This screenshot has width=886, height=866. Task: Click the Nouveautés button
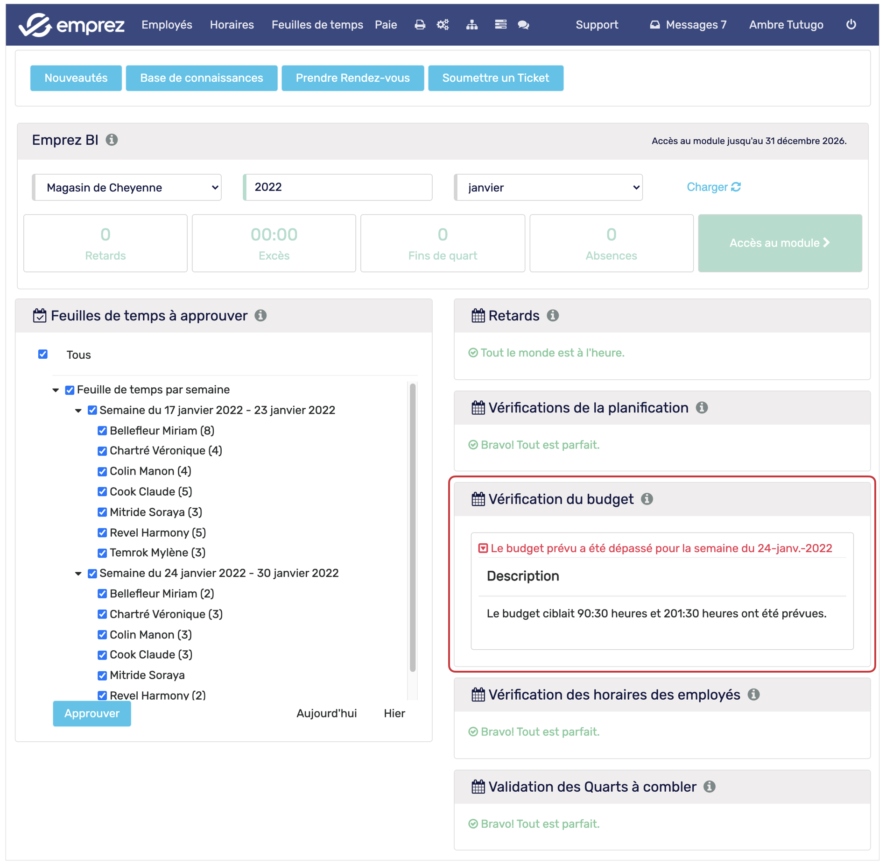[76, 78]
